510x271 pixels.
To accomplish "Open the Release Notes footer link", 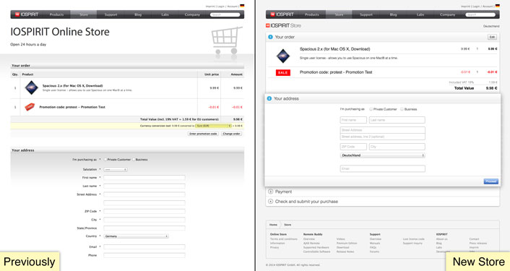I will 345,251.
